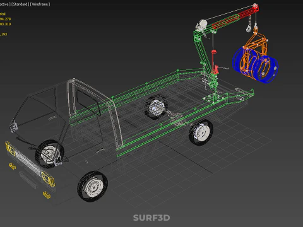Image resolution: width=303 pixels, height=227 pixels.
Task: Select the front-left truck wheel
Action: coord(49,154)
